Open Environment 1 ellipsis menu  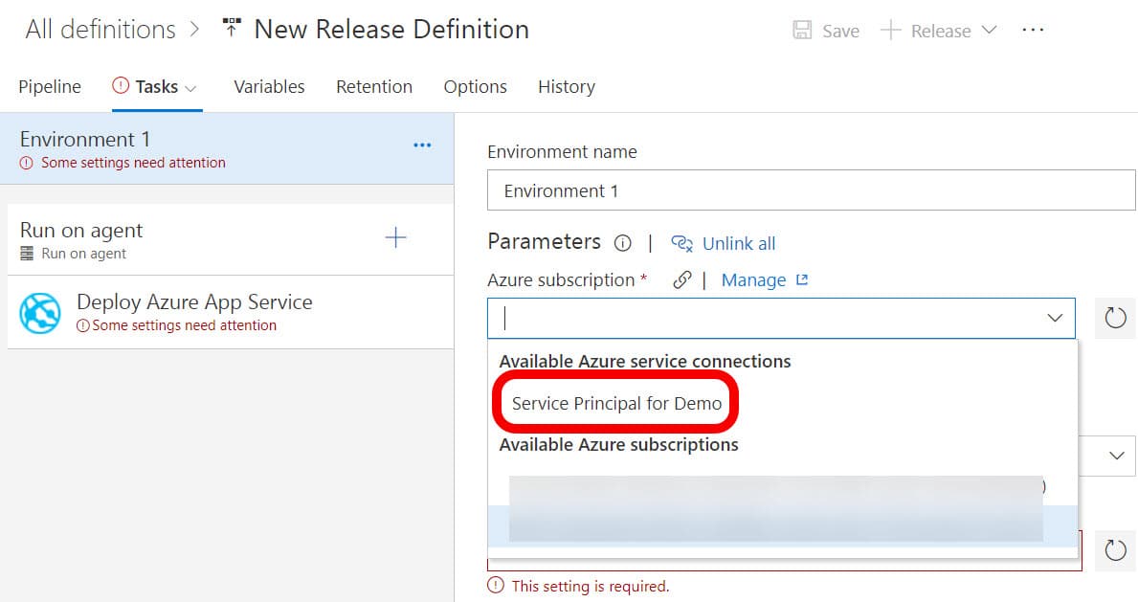pos(422,145)
